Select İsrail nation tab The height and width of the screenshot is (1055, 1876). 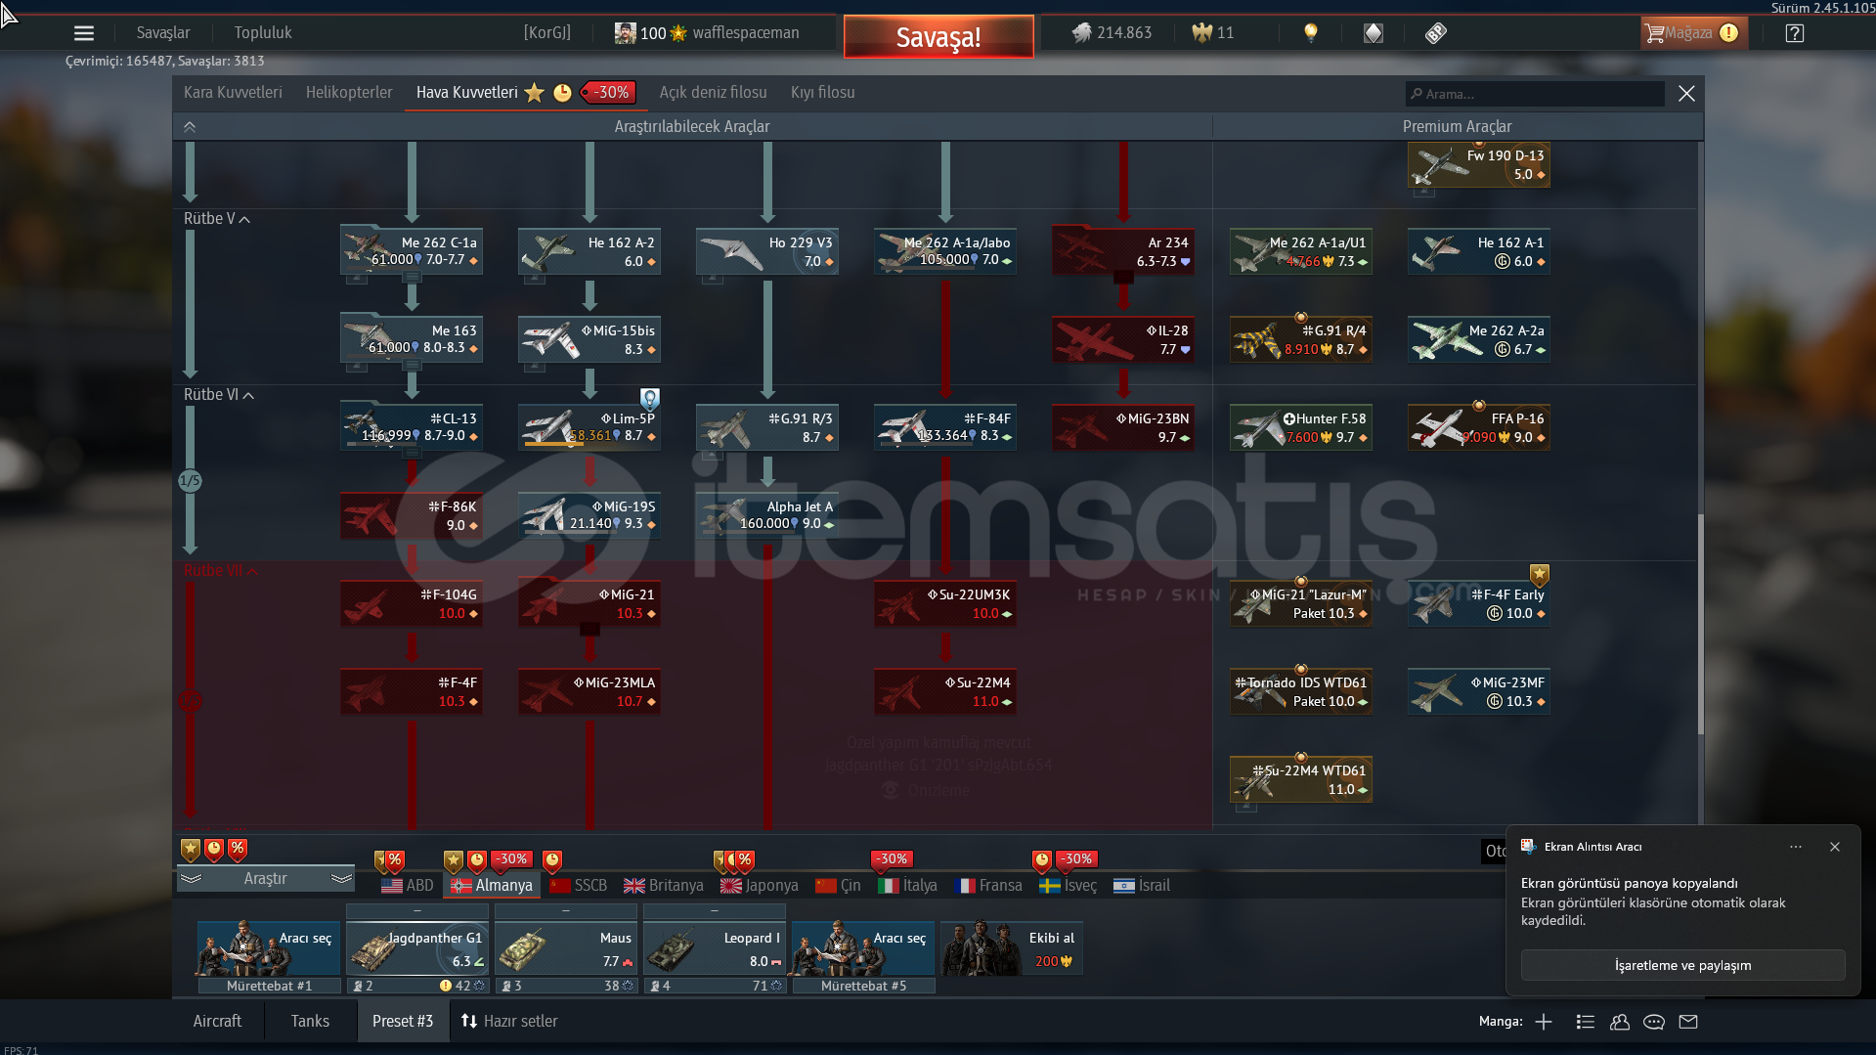point(1142,886)
